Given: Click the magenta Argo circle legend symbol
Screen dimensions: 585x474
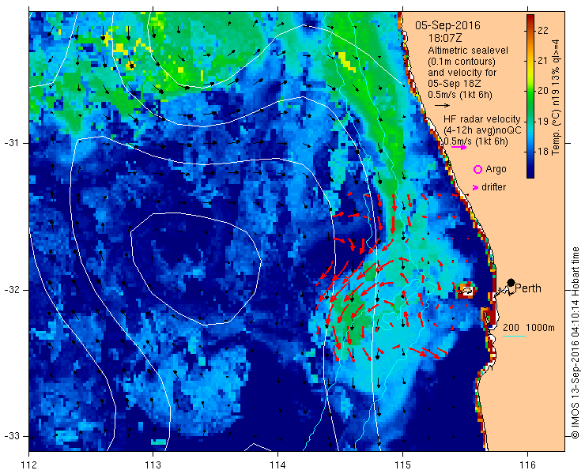Looking at the screenshot, I should pyautogui.click(x=477, y=169).
